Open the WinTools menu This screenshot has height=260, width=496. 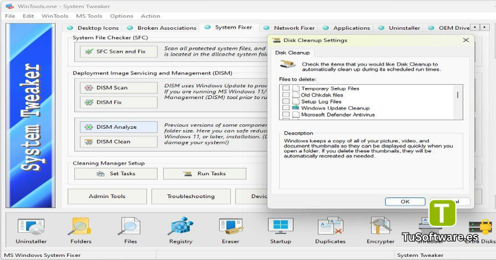[55, 16]
